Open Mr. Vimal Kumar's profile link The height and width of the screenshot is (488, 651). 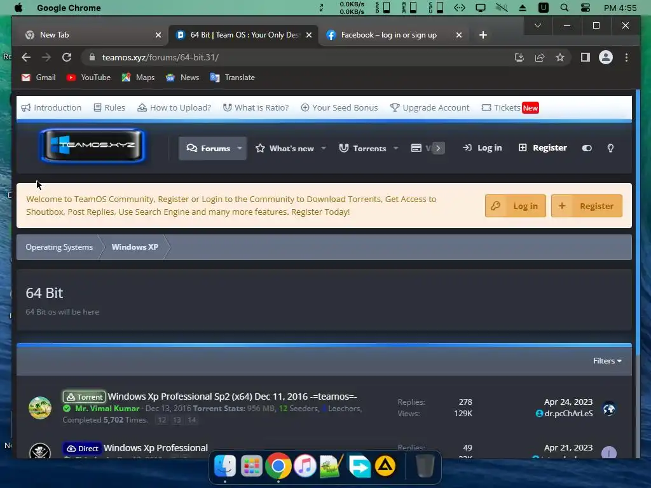click(107, 409)
